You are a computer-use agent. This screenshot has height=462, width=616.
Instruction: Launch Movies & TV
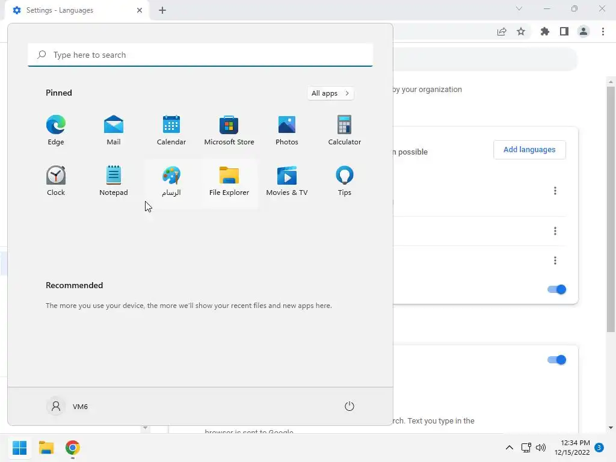click(x=287, y=181)
